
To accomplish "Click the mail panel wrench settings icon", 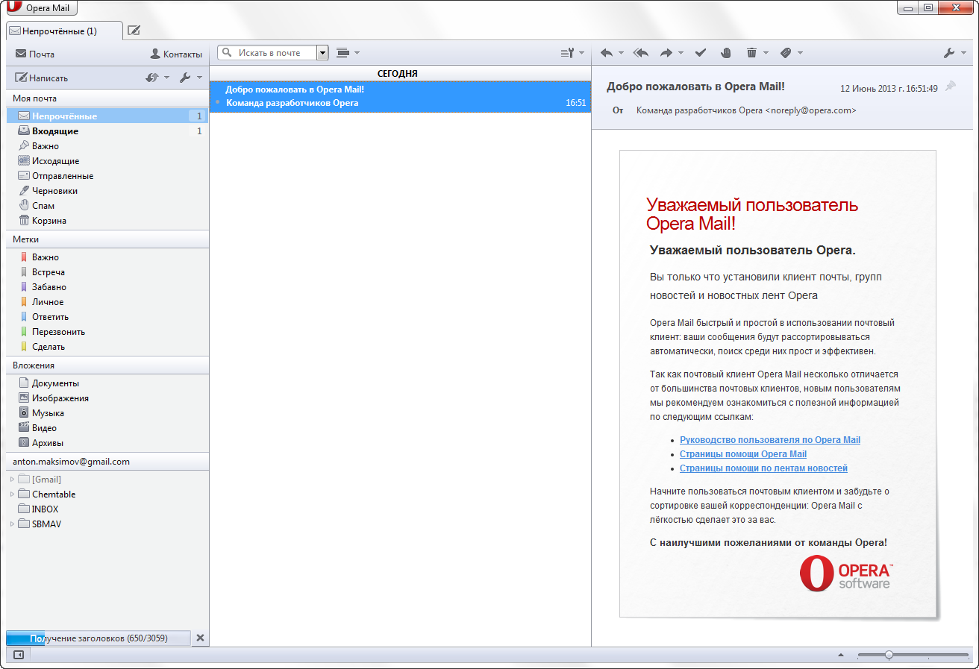I will pos(186,78).
